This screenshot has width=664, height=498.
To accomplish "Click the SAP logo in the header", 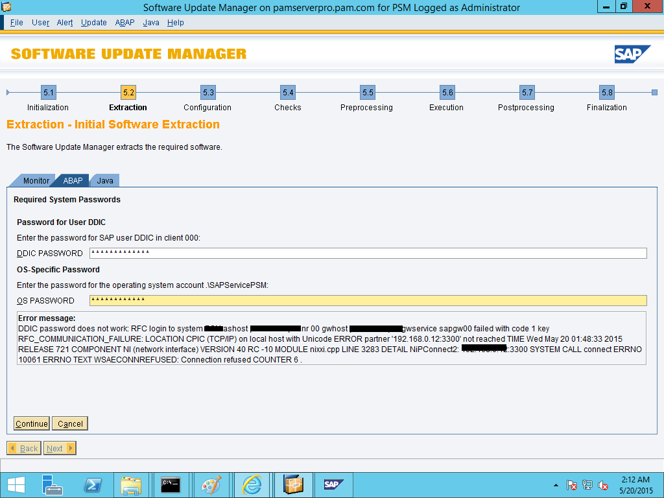I will point(634,54).
